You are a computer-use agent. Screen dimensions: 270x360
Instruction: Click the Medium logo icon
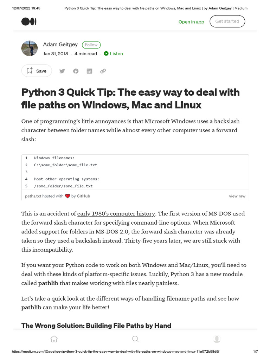coord(29,22)
